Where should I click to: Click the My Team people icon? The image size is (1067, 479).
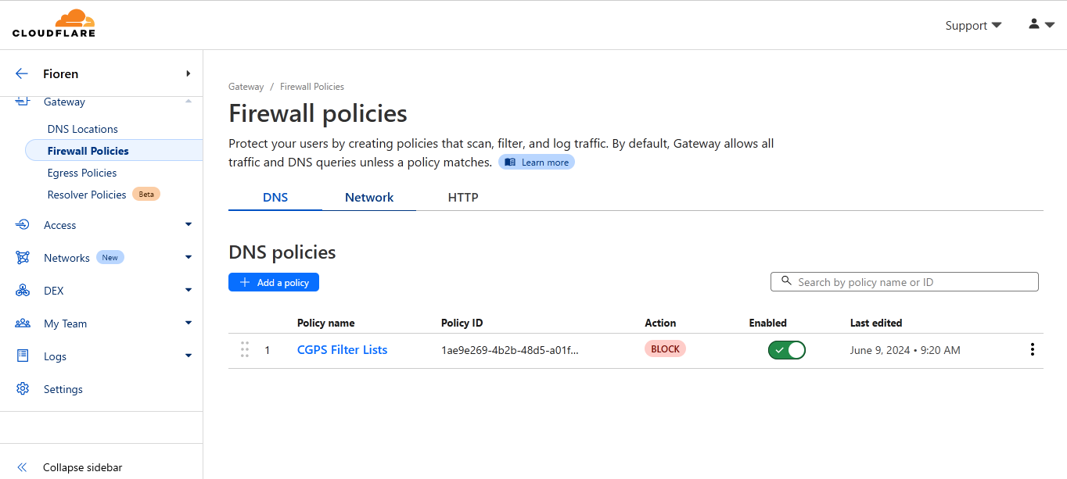point(23,324)
